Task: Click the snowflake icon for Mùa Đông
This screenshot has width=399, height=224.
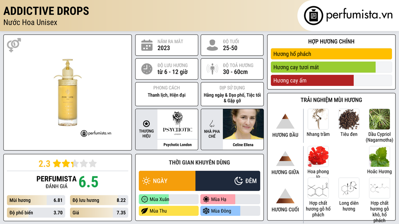Action: click(x=206, y=211)
